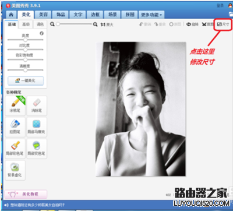Click the 色彩饱和度 saturation slider
The height and width of the screenshot is (211, 233).
pyautogui.click(x=25, y=59)
